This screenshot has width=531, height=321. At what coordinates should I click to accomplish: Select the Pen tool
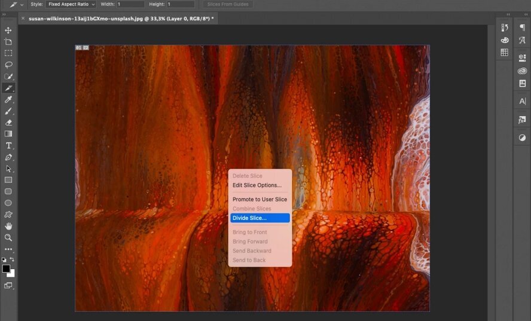point(8,157)
